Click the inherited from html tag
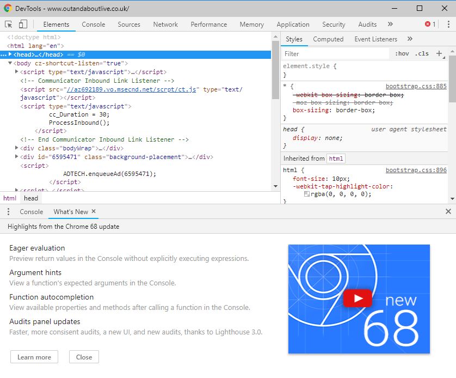 336,158
